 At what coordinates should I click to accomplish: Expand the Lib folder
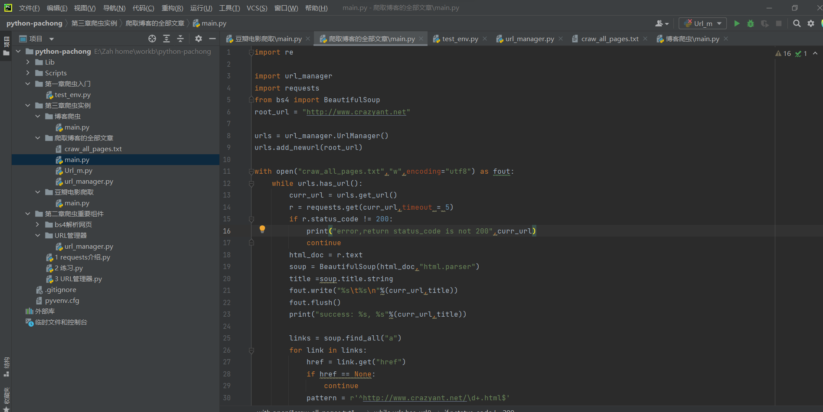click(28, 62)
